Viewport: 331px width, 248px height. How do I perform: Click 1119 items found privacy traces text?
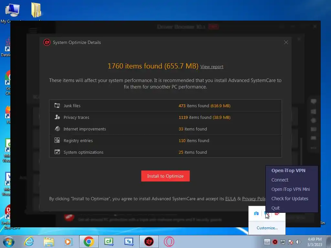tap(204, 117)
